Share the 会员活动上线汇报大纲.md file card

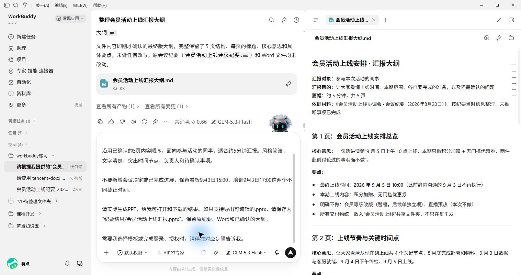coord(289,84)
